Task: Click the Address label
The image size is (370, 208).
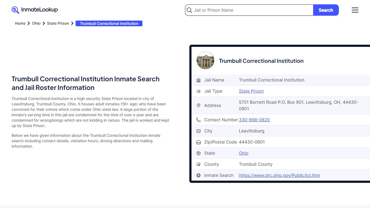Action: [x=213, y=106]
